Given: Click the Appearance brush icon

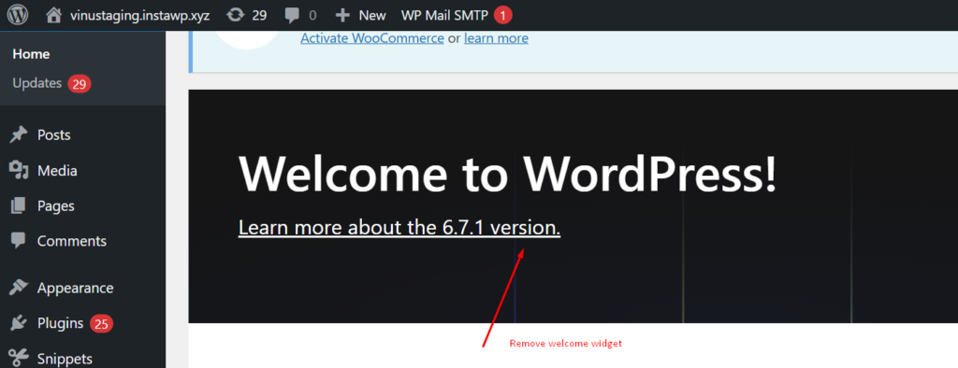Looking at the screenshot, I should (x=19, y=288).
